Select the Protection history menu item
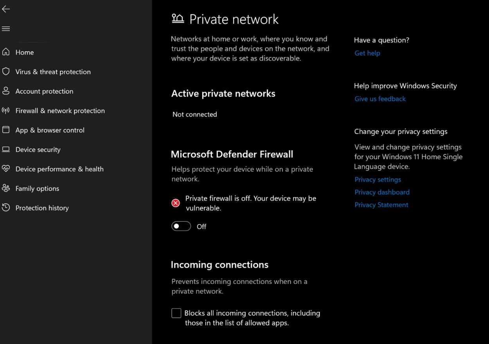Screen dimensions: 489x344 [x=42, y=208]
